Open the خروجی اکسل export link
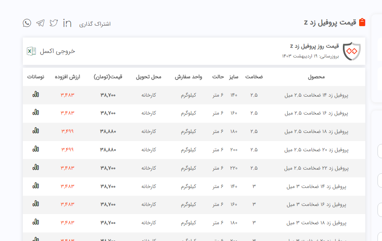 click(57, 51)
